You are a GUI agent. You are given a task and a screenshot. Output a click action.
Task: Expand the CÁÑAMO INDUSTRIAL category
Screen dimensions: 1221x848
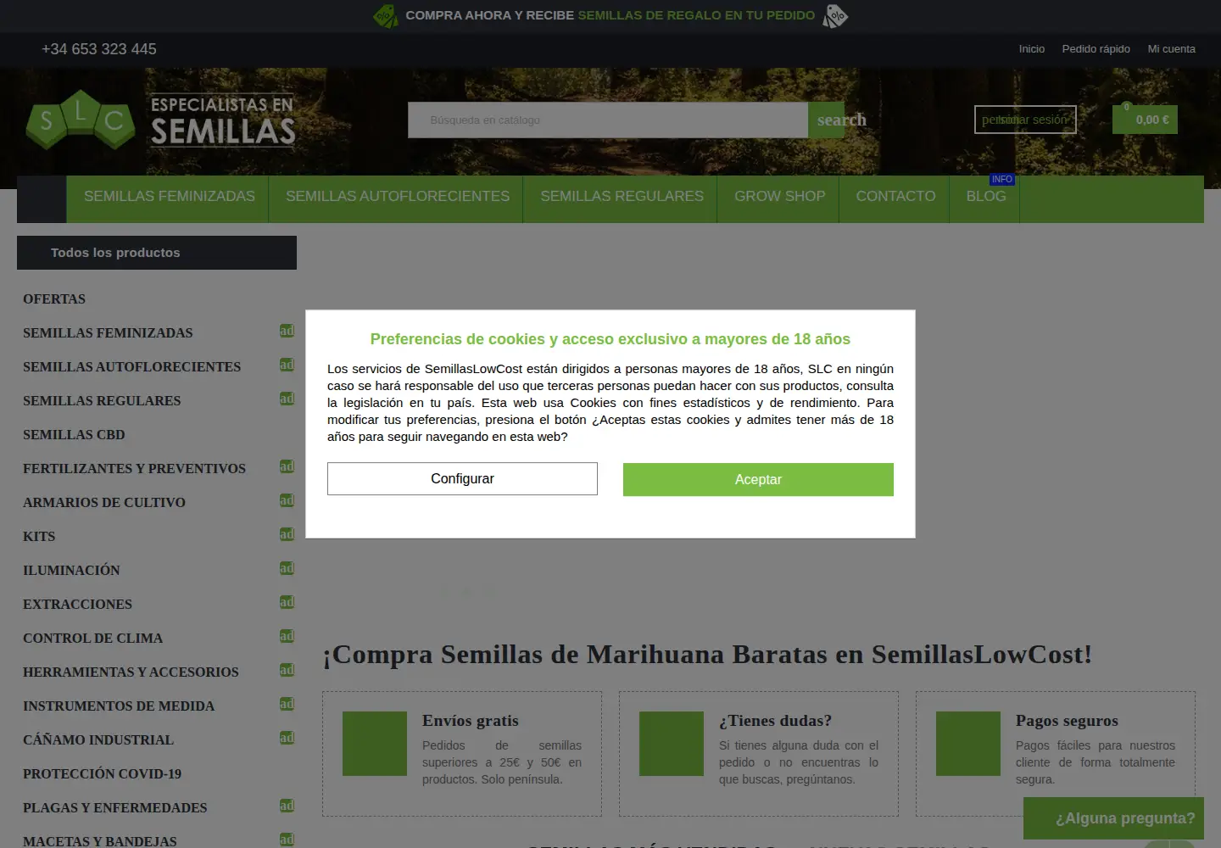[x=287, y=738]
